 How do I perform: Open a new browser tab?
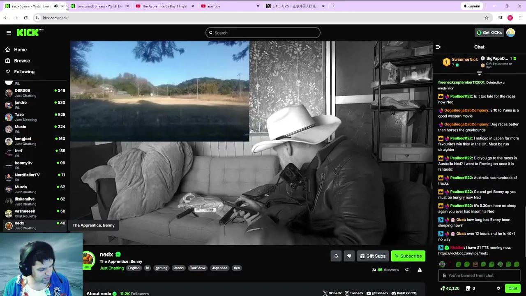(x=333, y=6)
